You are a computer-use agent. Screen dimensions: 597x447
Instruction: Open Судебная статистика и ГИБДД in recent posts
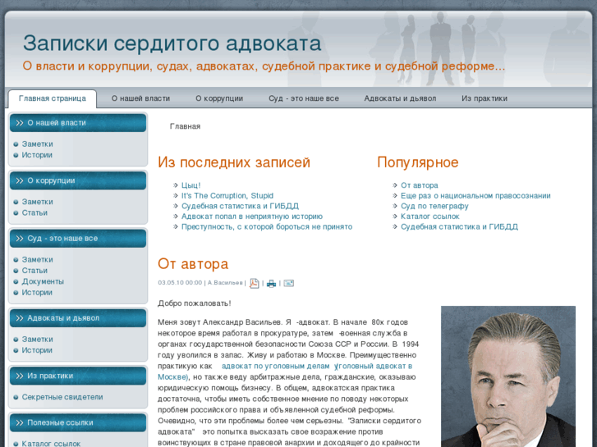pyautogui.click(x=240, y=206)
